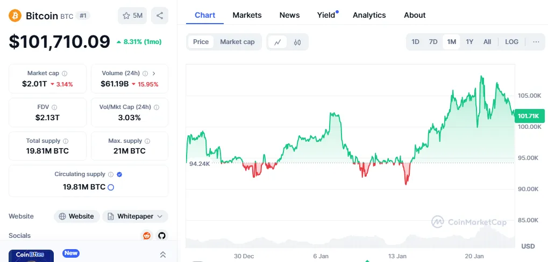Select the line chart view icon
This screenshot has height=262, width=548.
pos(277,42)
